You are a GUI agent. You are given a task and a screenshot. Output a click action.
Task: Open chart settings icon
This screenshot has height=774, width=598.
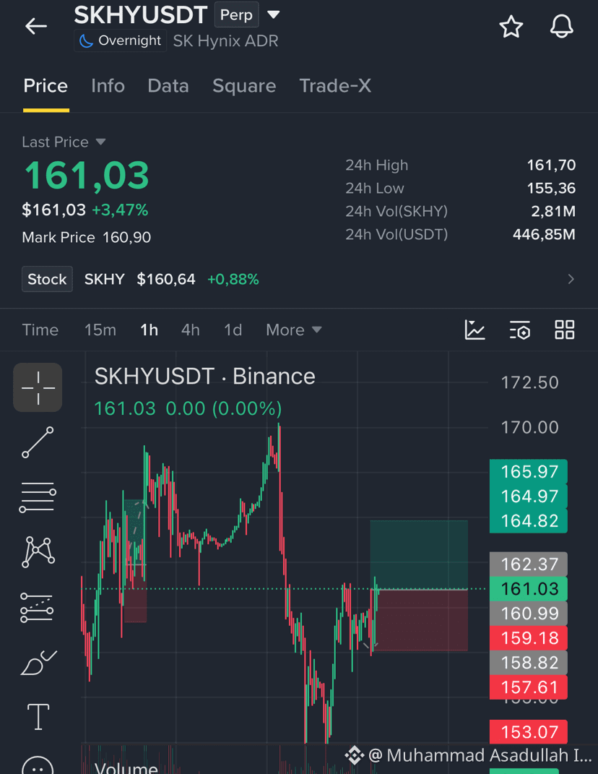tap(519, 330)
